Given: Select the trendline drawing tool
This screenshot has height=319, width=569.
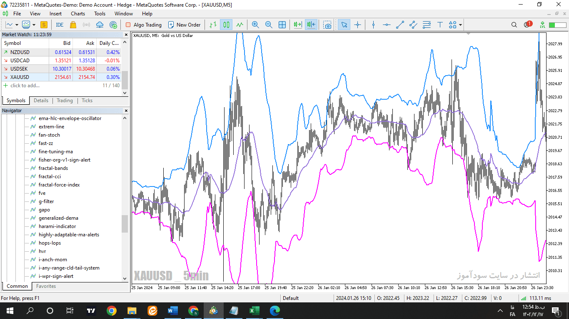Looking at the screenshot, I should [x=400, y=25].
